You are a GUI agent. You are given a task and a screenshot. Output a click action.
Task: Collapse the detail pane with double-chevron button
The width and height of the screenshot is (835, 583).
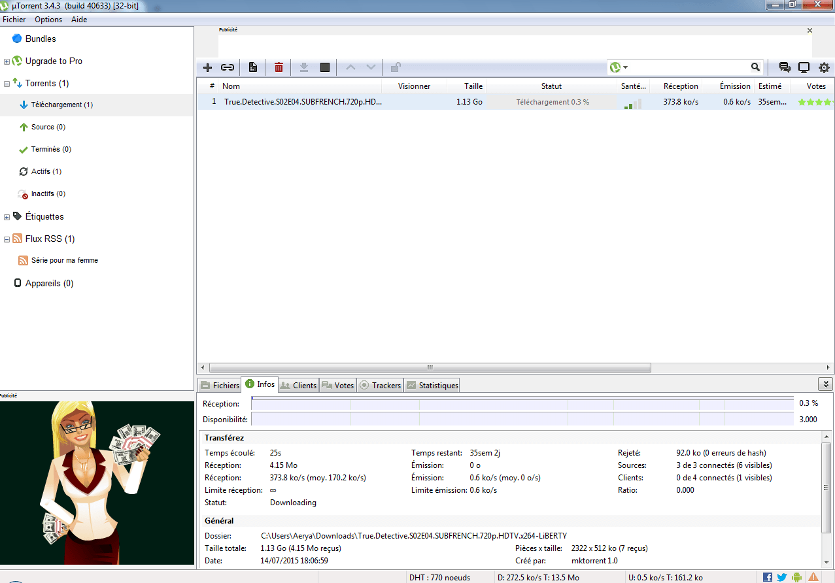[825, 384]
